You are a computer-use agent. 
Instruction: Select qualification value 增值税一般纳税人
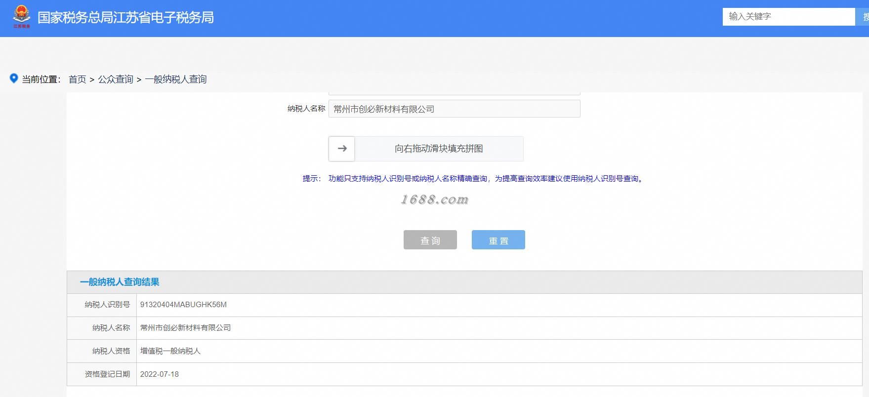tap(170, 351)
